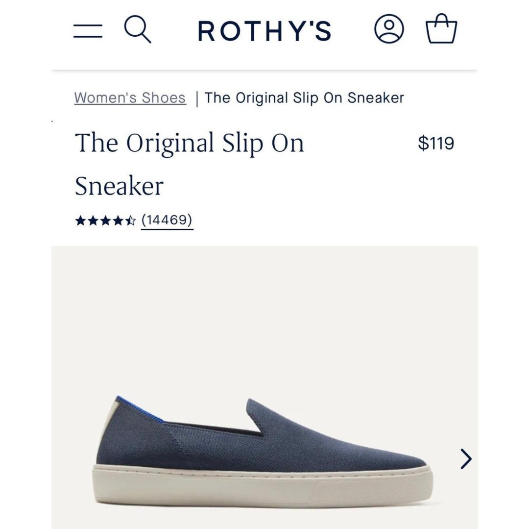
Task: Click The Original Slip On Sneaker breadcrumb
Action: pyautogui.click(x=304, y=98)
